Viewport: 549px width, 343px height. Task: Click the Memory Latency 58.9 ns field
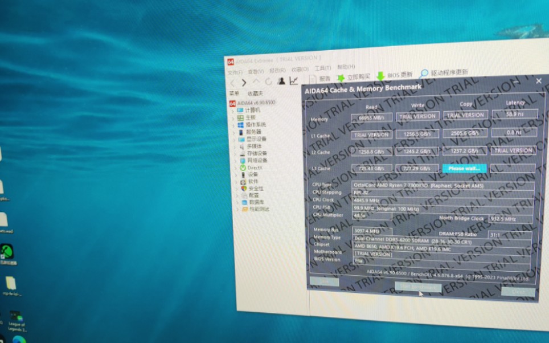click(515, 114)
